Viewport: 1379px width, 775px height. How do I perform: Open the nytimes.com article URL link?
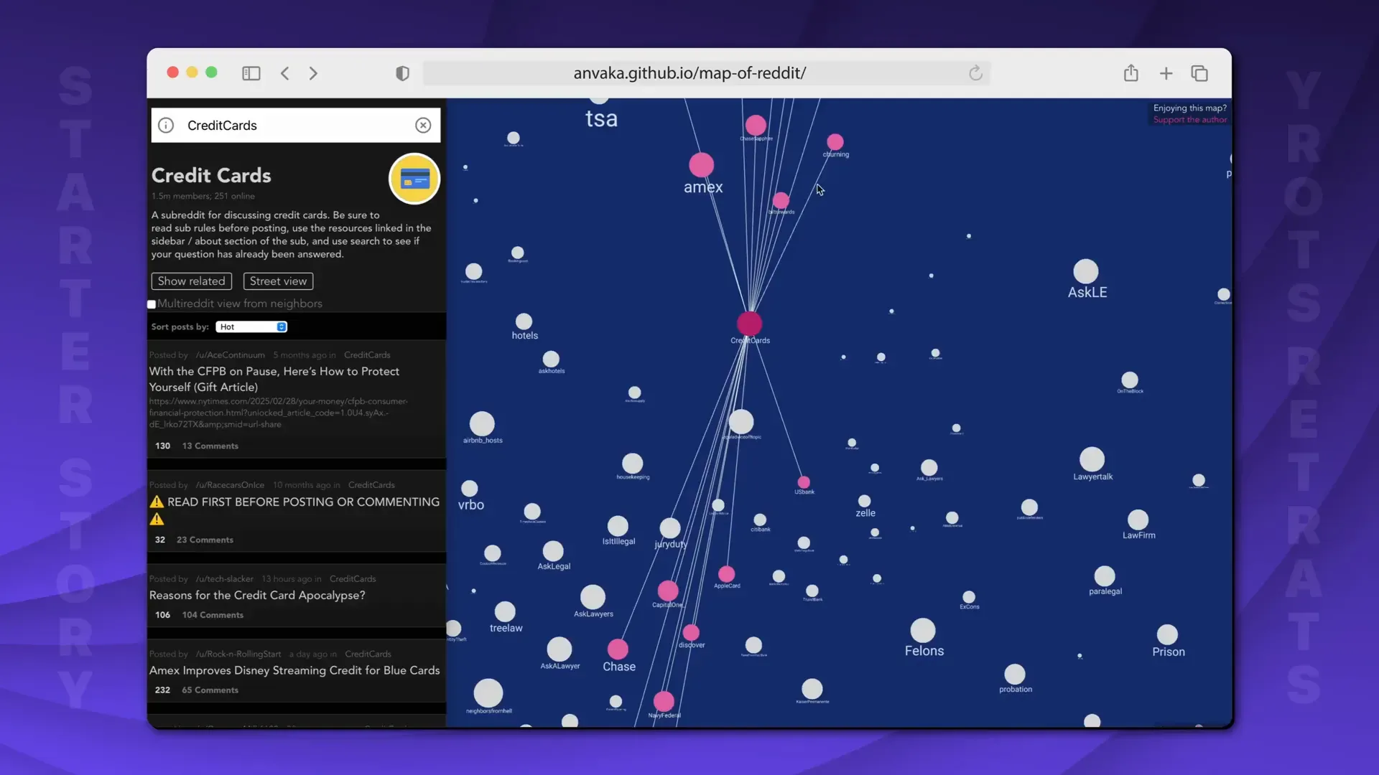pyautogui.click(x=279, y=413)
